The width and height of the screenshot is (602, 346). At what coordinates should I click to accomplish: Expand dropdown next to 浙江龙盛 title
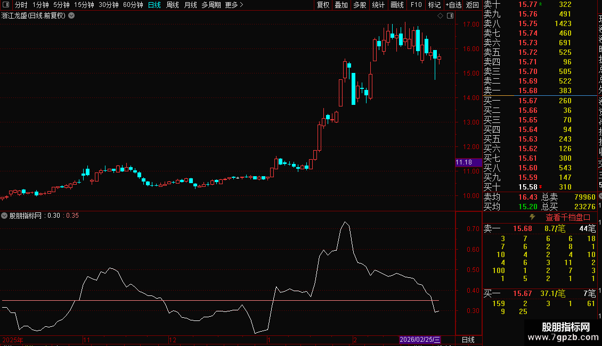coord(71,16)
